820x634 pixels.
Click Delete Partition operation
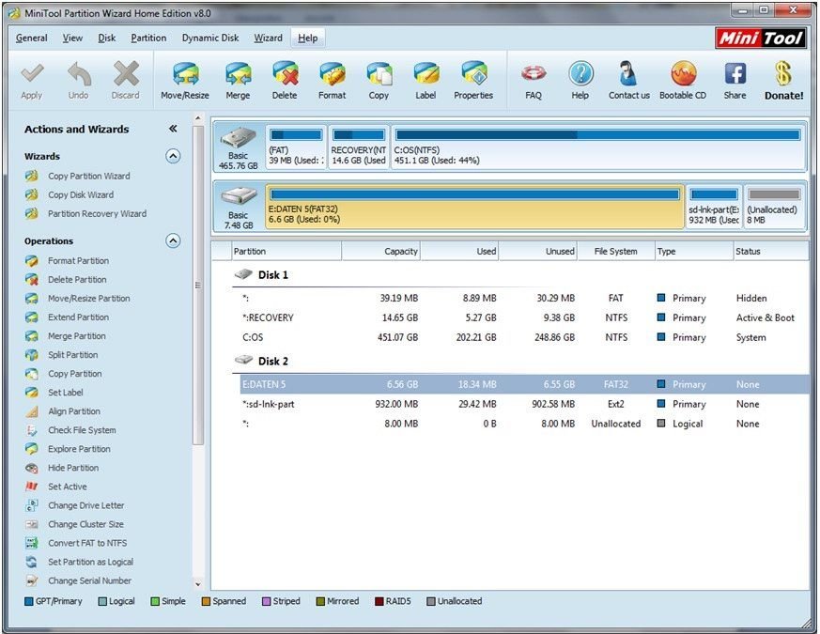[77, 280]
